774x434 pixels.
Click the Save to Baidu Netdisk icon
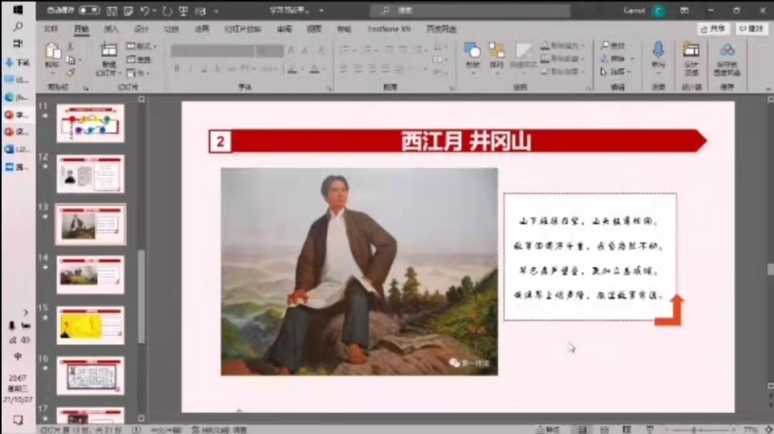(x=727, y=54)
